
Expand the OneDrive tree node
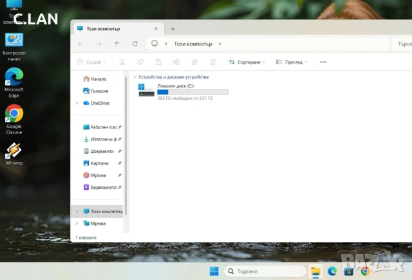77,103
